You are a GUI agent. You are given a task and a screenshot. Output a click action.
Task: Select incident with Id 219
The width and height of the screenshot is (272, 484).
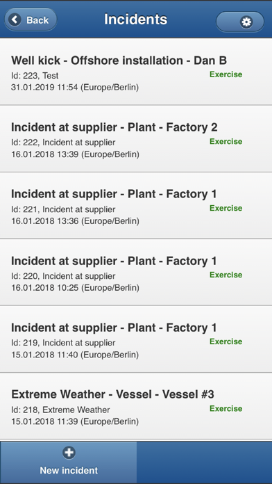(136, 339)
